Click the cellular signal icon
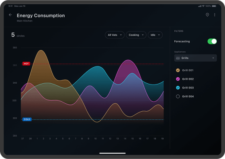 tap(200, 6)
